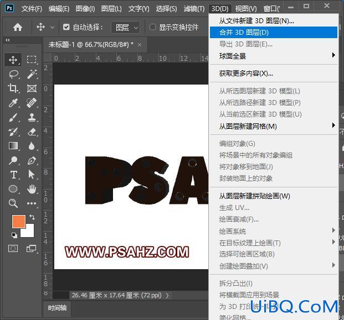Choose 获取更多内容(X)...

(274, 74)
